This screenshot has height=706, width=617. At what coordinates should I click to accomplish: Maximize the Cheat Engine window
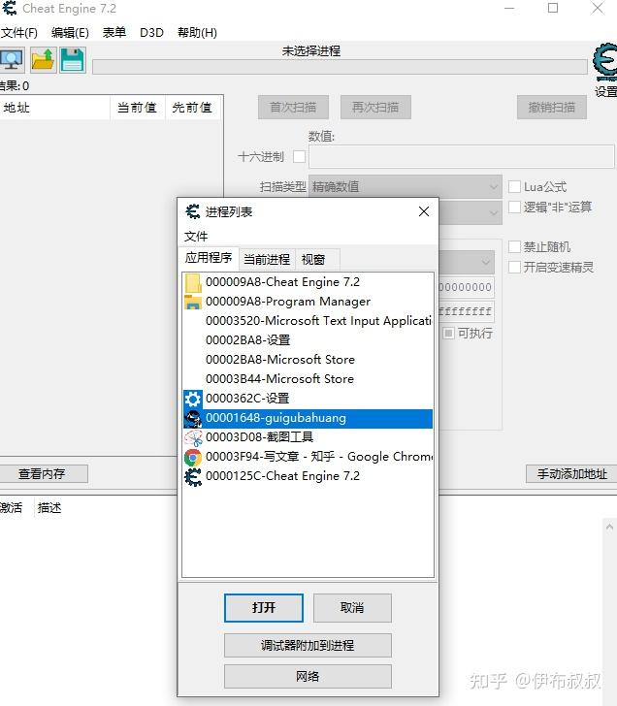click(x=553, y=8)
